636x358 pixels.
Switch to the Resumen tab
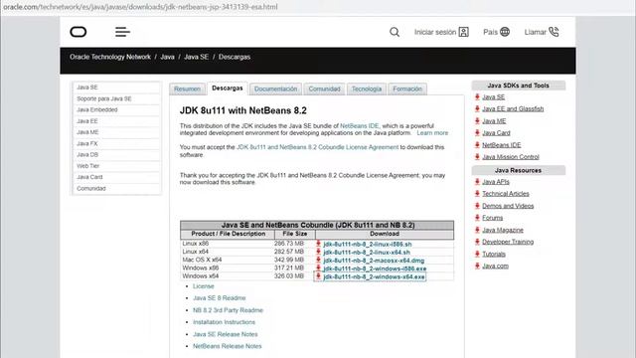(187, 89)
